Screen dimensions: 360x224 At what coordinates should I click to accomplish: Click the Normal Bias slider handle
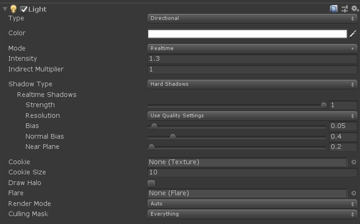coord(173,137)
